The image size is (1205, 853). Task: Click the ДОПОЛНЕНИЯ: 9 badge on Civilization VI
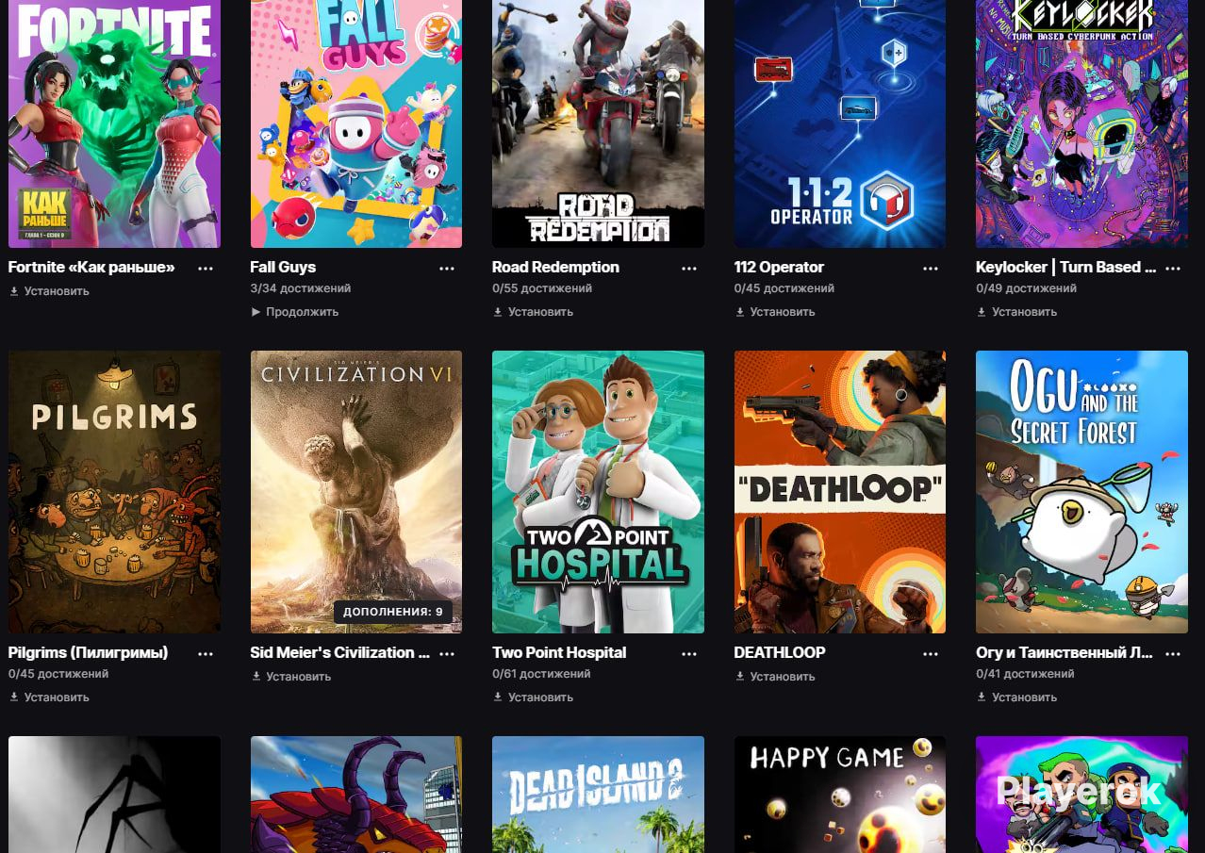coord(393,612)
